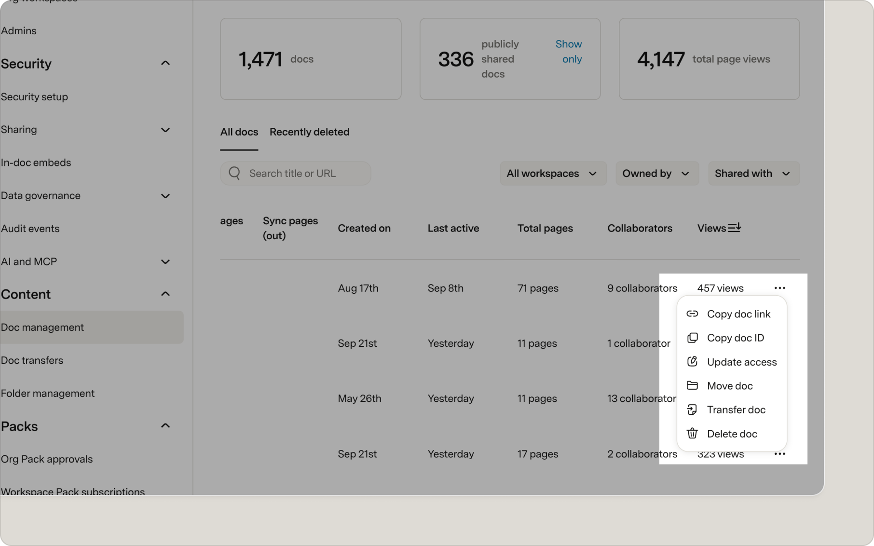Click the folder icon beside Move doc
The height and width of the screenshot is (546, 874).
692,385
